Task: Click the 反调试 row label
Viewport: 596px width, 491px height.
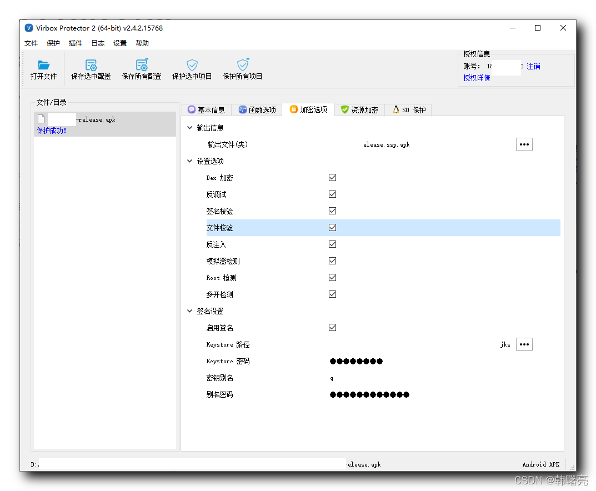Action: pyautogui.click(x=216, y=194)
